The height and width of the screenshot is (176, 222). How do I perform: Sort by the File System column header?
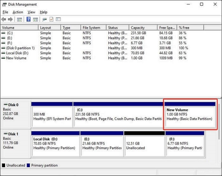94,28
